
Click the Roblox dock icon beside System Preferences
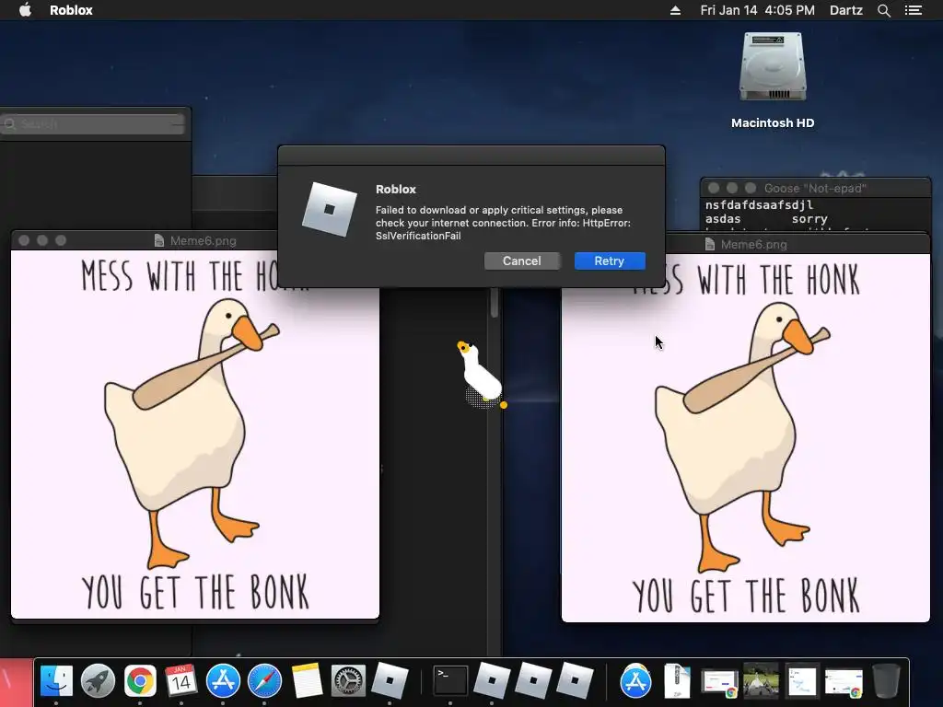390,681
